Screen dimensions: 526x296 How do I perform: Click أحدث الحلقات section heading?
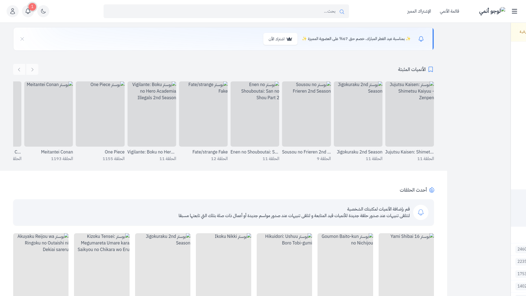(413, 190)
